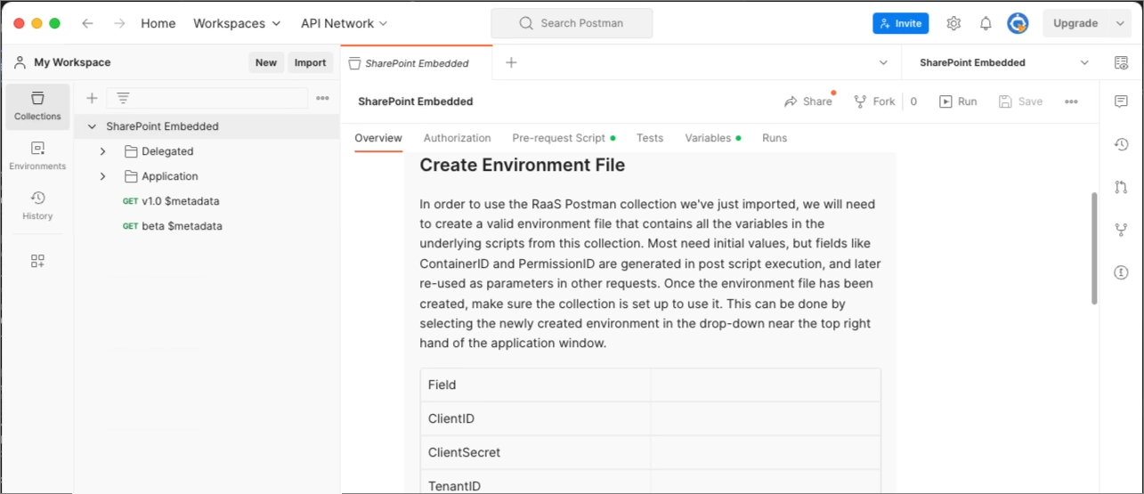This screenshot has height=494, width=1144.
Task: Collapse the SharePoint Embedded collection
Action: pos(92,126)
